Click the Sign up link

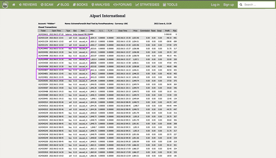[228, 4]
